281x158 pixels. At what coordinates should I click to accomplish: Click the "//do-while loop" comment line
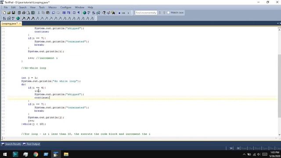pos(33,68)
